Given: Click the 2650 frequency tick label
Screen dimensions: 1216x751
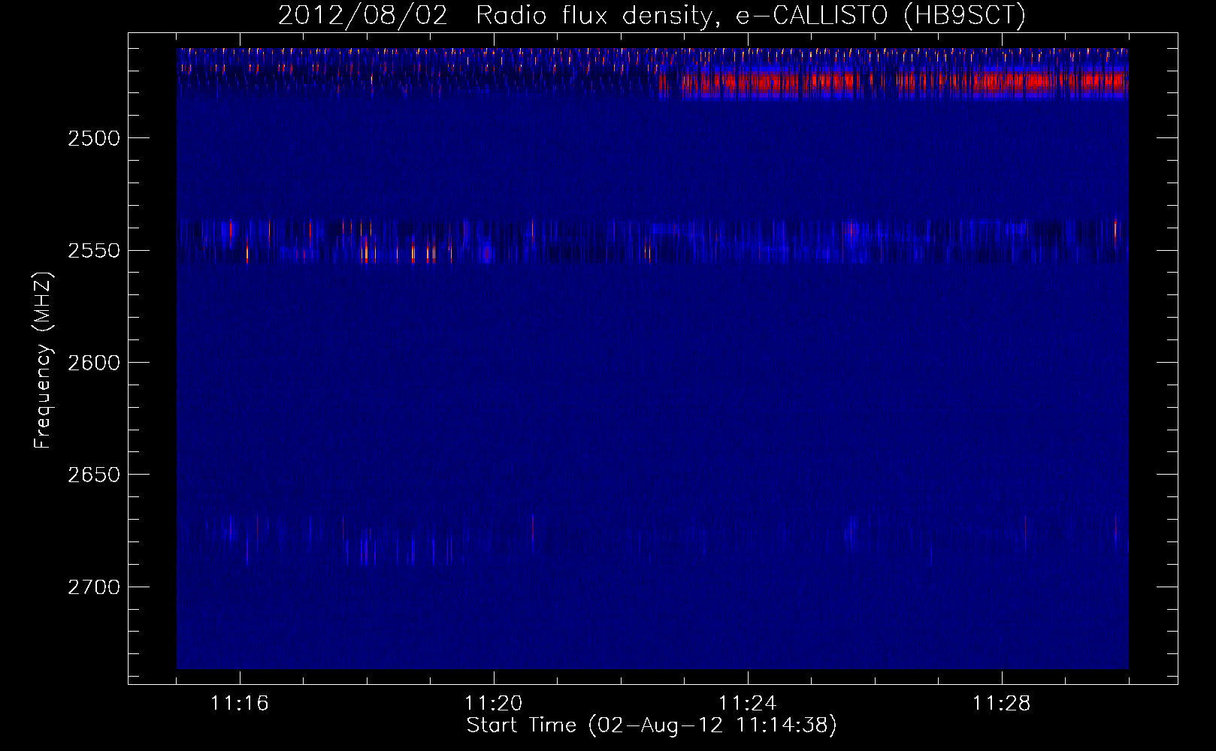Looking at the screenshot, I should pyautogui.click(x=93, y=475).
